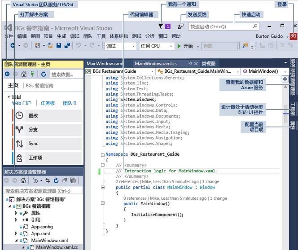
Task: Click the Team Explorer back arrow
Action: tap(7, 74)
